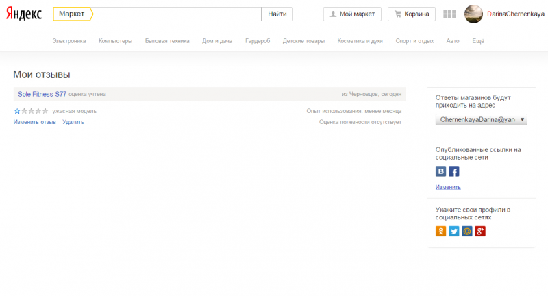
Task: Open the Детские товары category
Action: pos(303,41)
